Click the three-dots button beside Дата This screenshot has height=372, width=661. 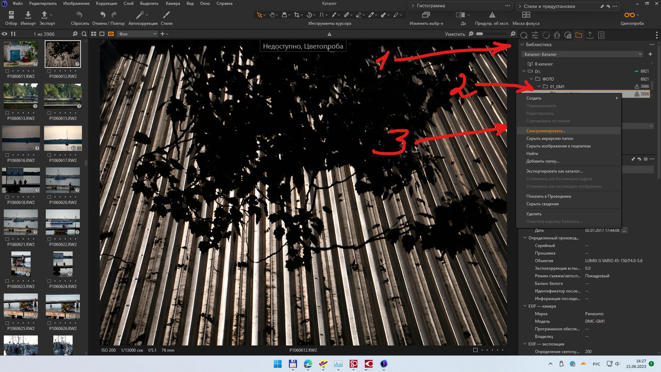coord(624,230)
